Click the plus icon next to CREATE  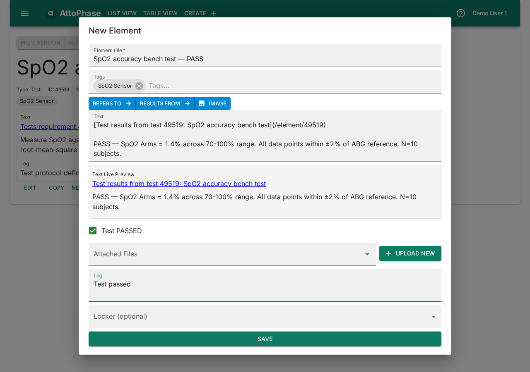[x=214, y=13]
